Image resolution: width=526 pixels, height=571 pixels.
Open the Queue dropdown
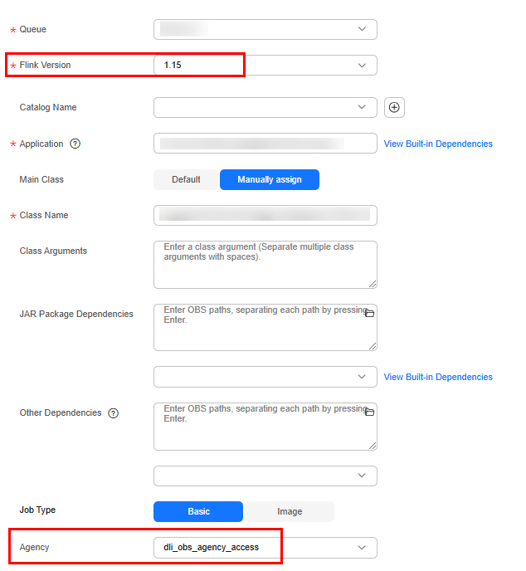click(265, 29)
